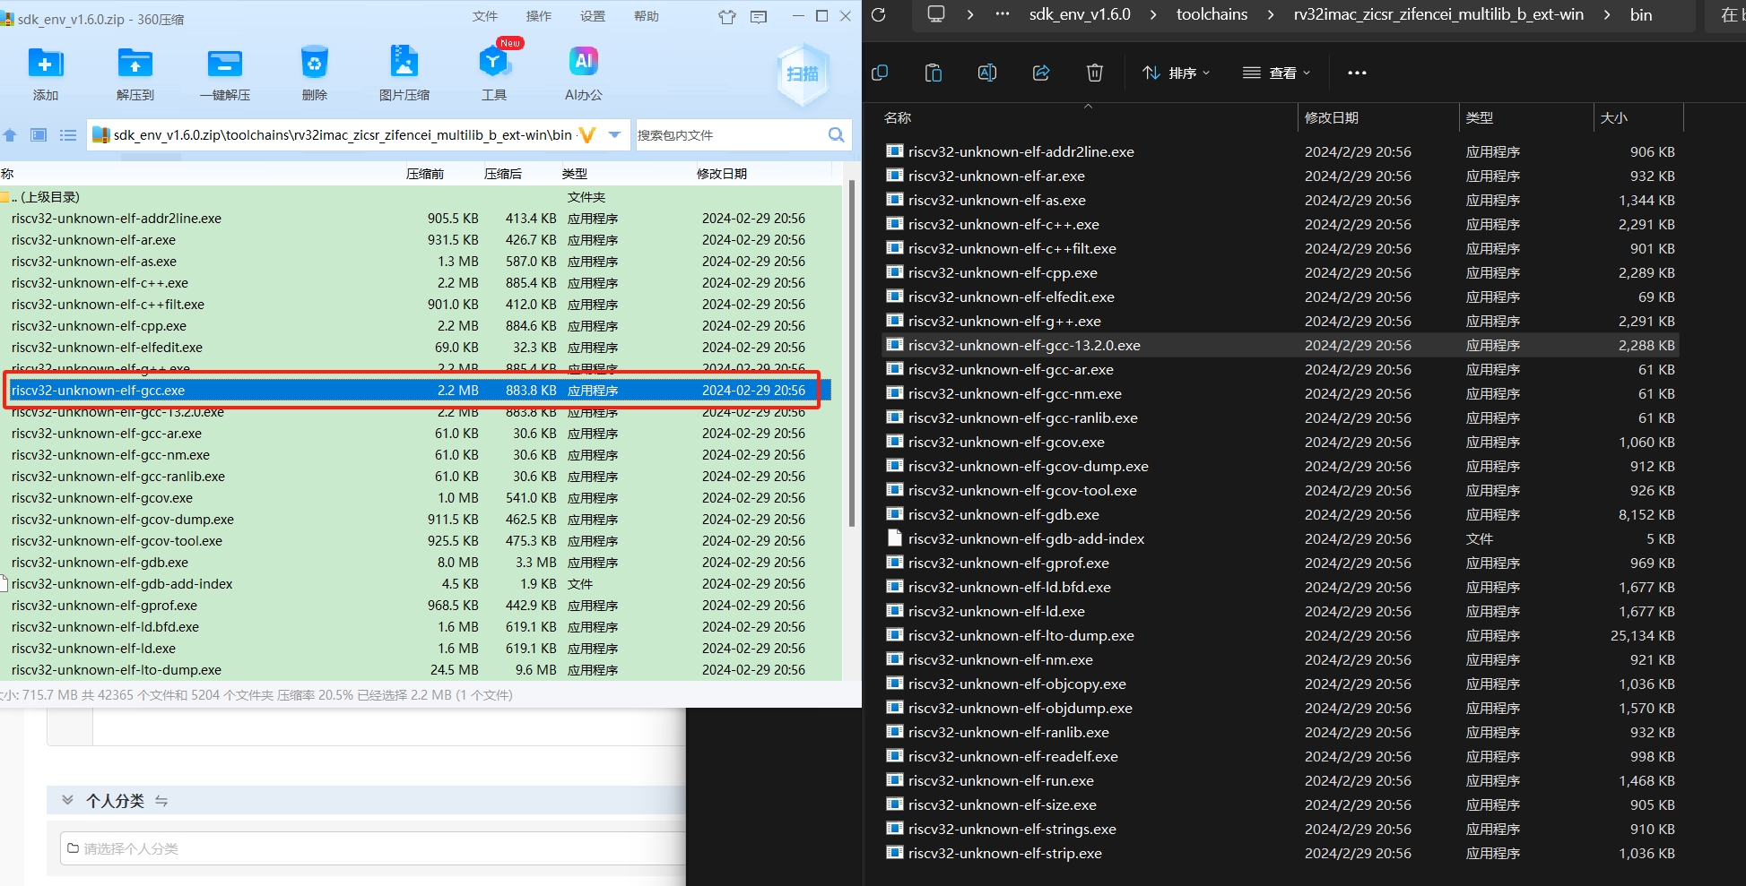
Task: Click the feedback message icon in 360压缩 title bar
Action: click(759, 17)
